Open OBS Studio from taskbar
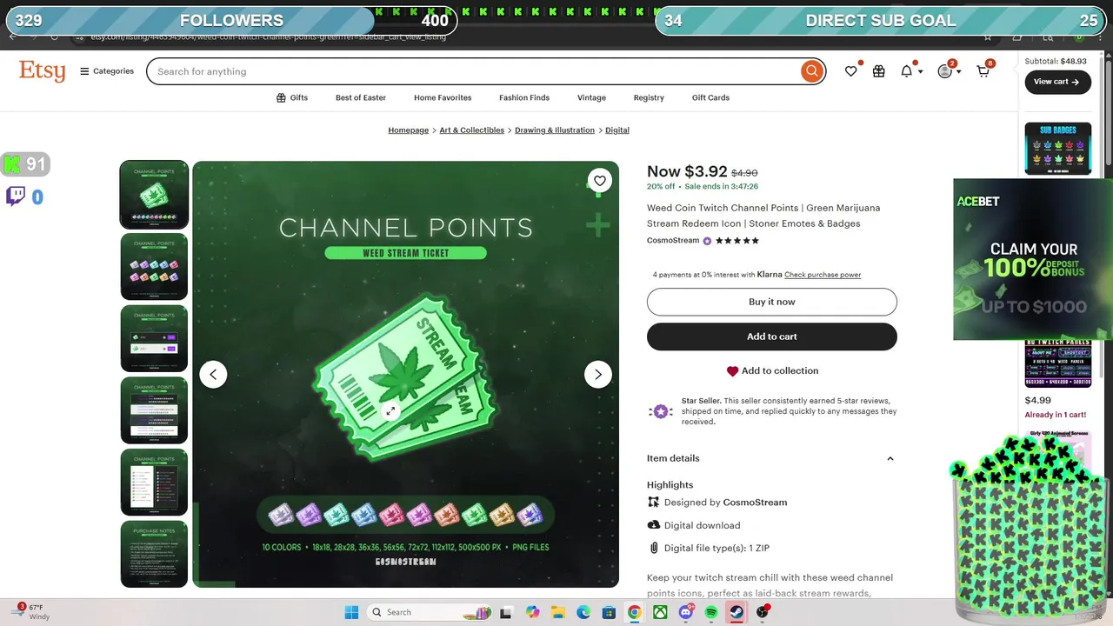 763,612
